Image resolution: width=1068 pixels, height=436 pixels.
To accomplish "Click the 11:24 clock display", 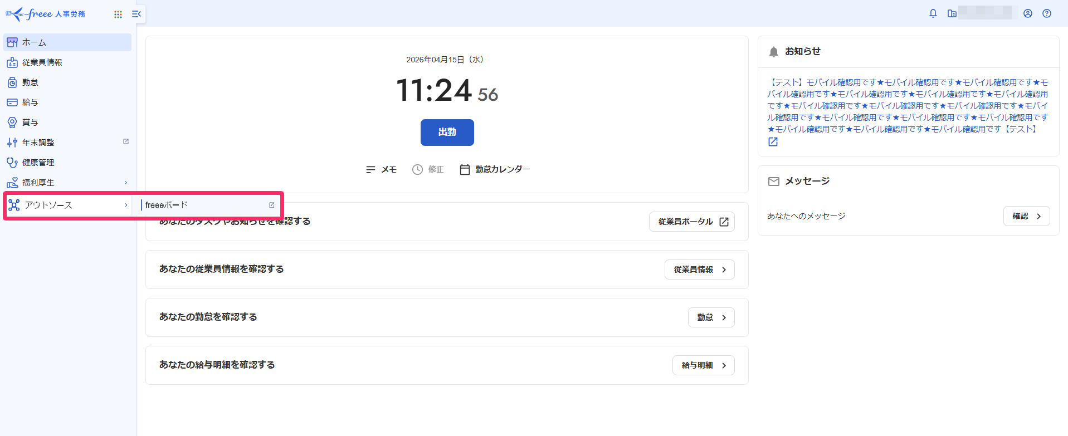I will coord(434,90).
